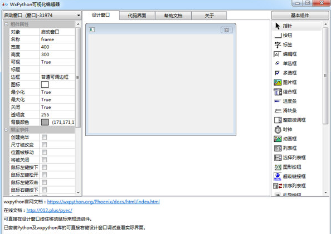Check the 鼠标左键按下 event box

(45, 167)
